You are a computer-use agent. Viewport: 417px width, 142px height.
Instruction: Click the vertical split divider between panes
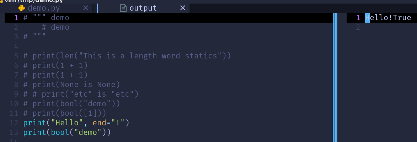pos(335,77)
